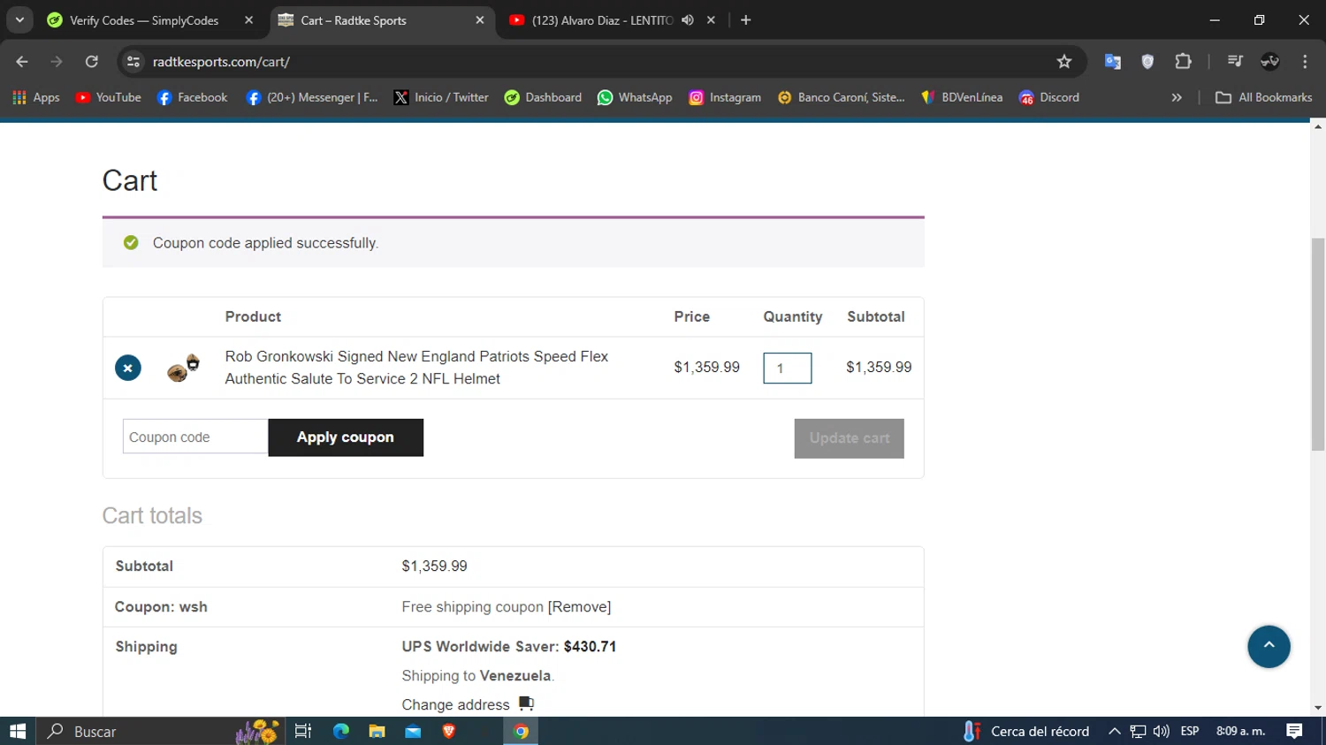
Task: Open the Inicio / Twitter bookmark
Action: [x=441, y=97]
